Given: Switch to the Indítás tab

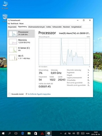Looking at the screenshot, I should (48, 27).
